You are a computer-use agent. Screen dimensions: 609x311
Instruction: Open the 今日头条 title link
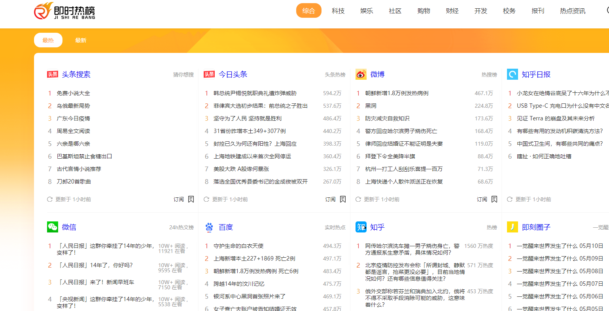tap(233, 74)
